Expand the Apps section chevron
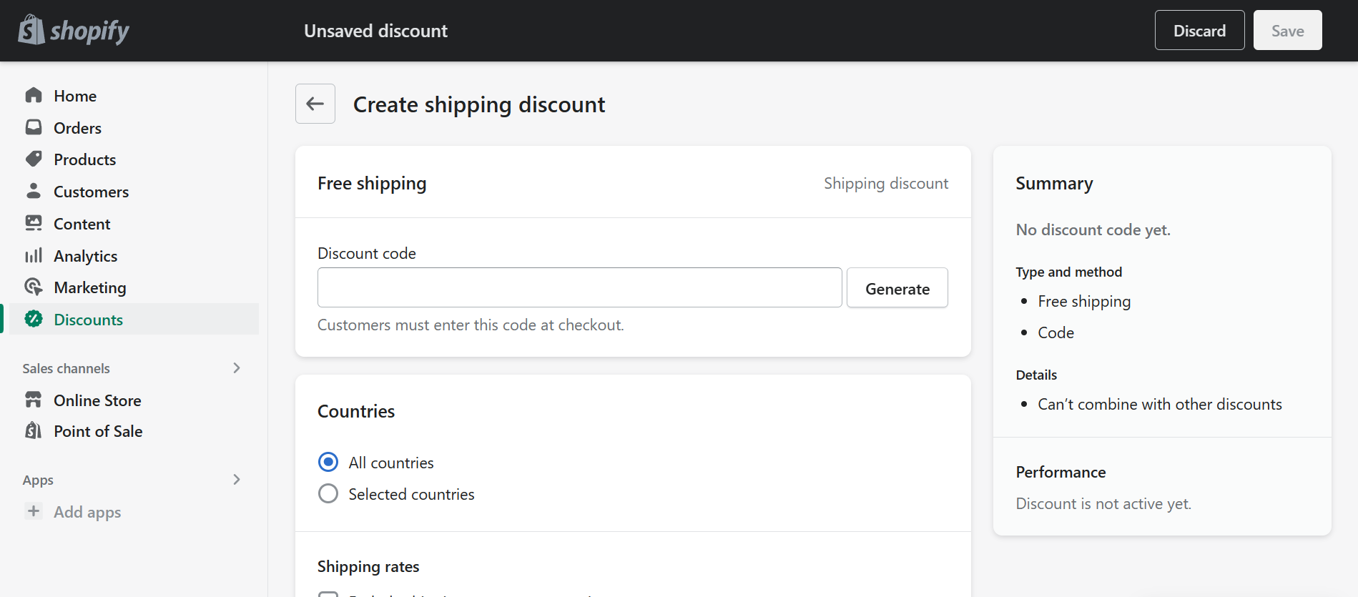This screenshot has width=1358, height=597. click(237, 479)
